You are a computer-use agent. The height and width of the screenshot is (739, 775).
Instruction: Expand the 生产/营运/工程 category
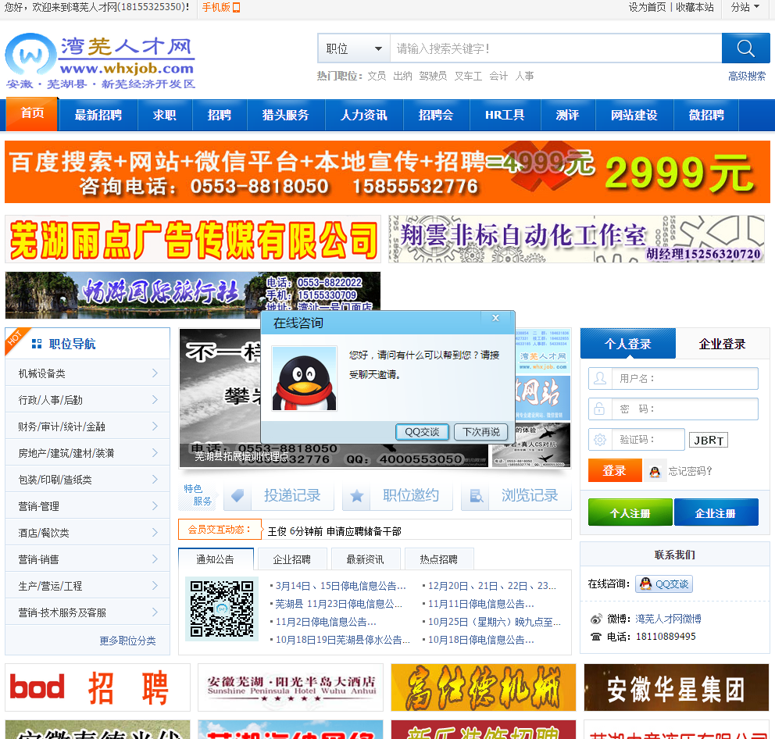87,586
